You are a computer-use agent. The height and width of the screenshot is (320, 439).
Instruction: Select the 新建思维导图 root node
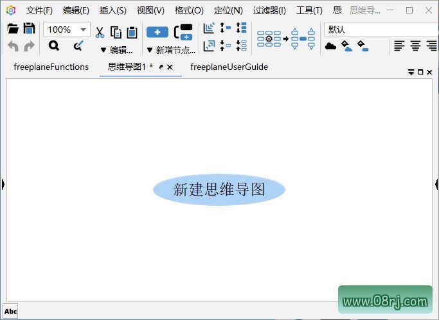click(219, 190)
